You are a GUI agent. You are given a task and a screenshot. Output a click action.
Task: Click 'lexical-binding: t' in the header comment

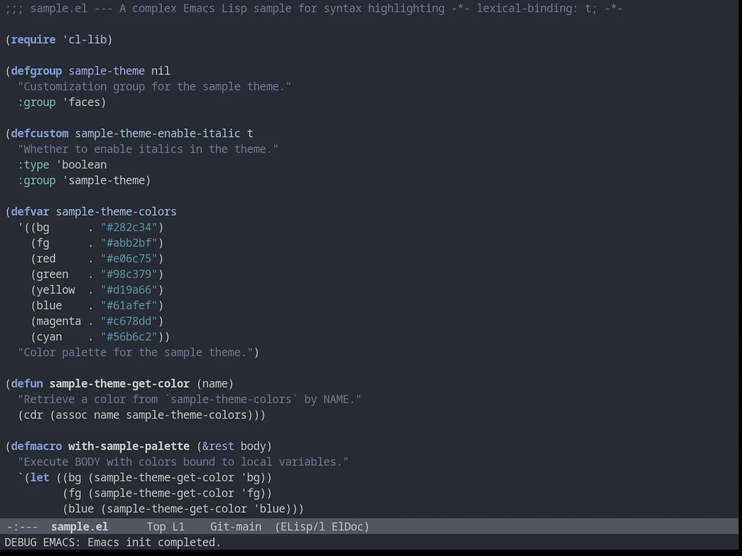534,8
